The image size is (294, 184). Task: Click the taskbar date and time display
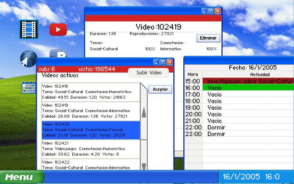[x=251, y=177]
